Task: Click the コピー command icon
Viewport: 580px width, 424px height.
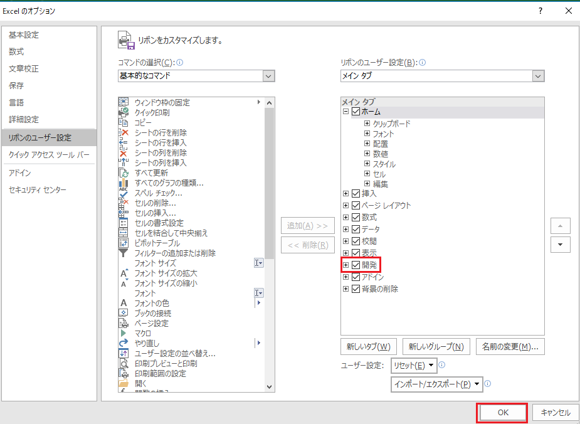Action: [x=123, y=122]
